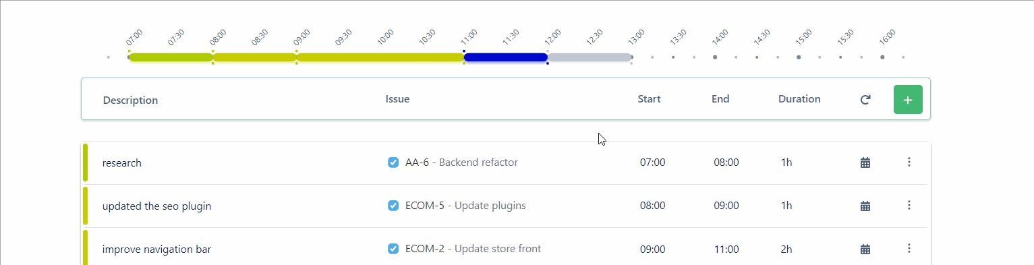Click the refresh icon beside Duration
1034x265 pixels.
coord(865,100)
